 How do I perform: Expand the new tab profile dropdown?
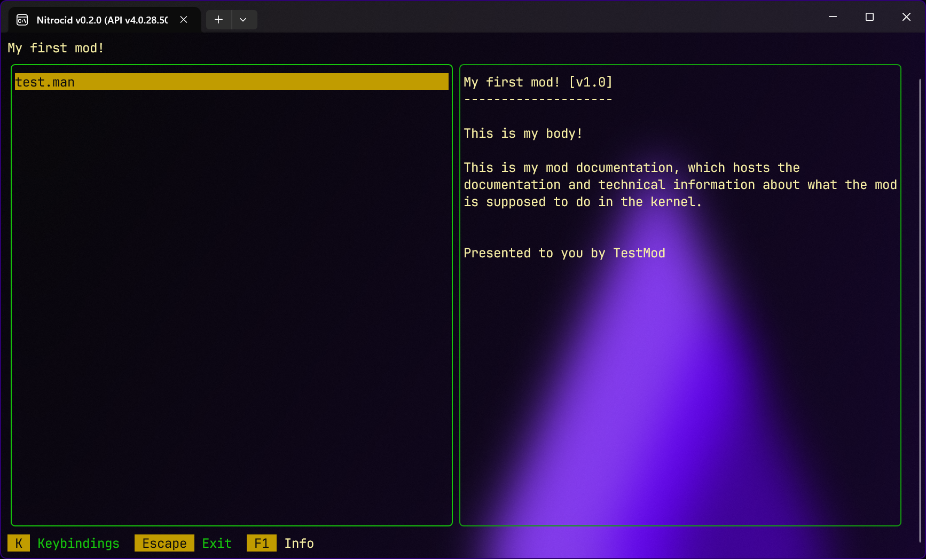243,20
